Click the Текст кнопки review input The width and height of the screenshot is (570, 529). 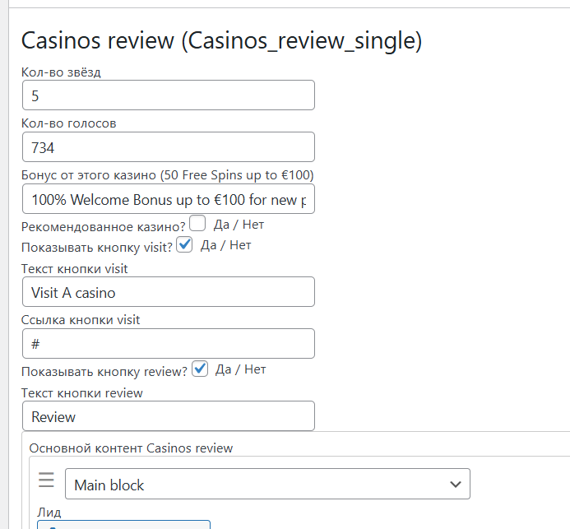(169, 416)
